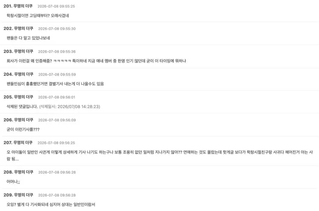
Task: Click comment 209 body starting 오잉?
Action: pos(51,205)
